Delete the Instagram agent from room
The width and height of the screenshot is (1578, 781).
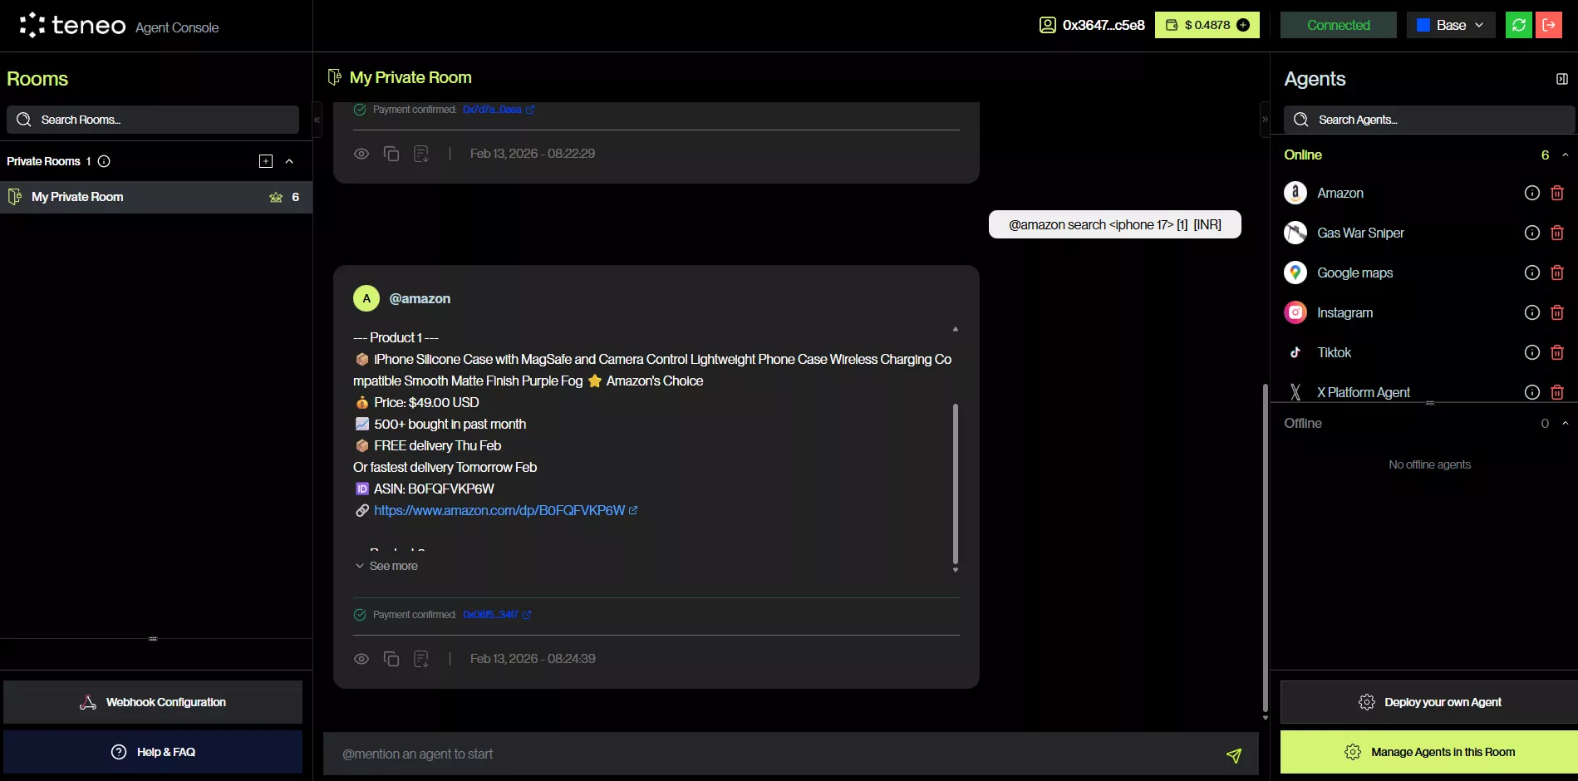click(x=1557, y=312)
